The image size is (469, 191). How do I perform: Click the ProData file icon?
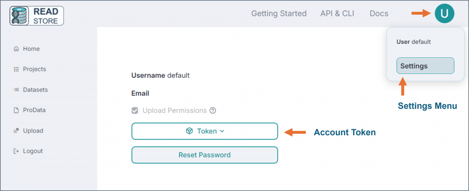[x=16, y=110]
